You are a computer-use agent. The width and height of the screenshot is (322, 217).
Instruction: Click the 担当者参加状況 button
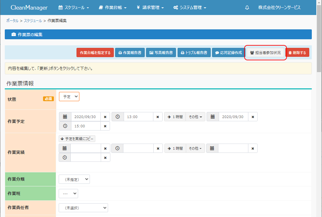265,53
